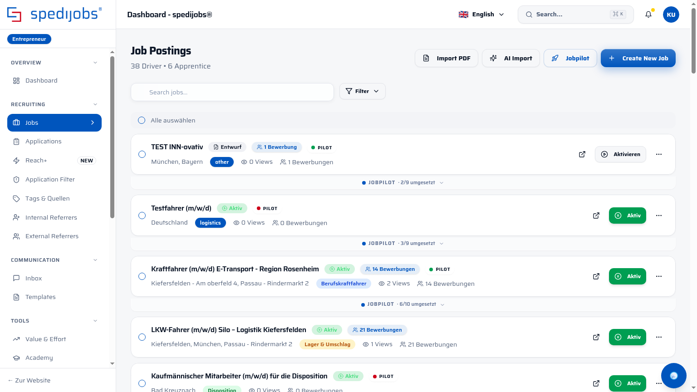697x392 pixels.
Task: Open the English language dropdown
Action: [481, 15]
